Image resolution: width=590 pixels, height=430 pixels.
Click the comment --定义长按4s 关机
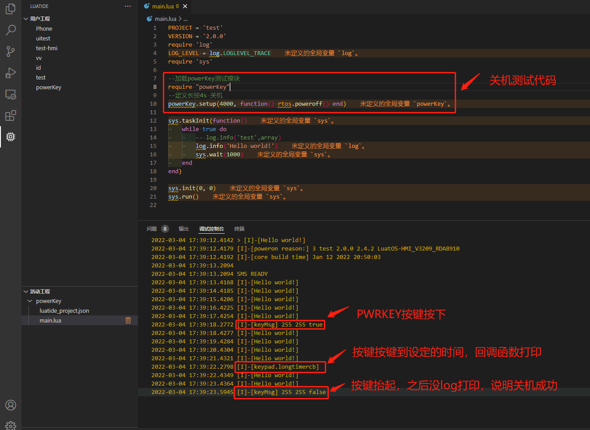click(195, 95)
